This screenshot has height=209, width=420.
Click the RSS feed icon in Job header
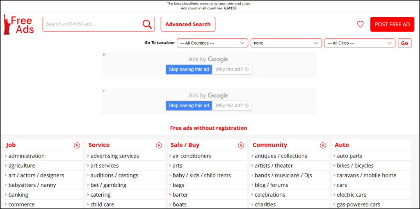tap(77, 145)
